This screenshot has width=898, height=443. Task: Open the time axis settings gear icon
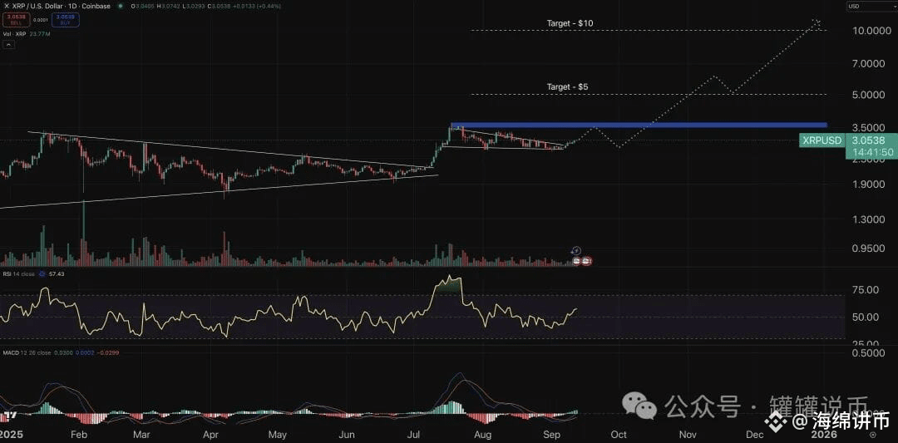point(873,435)
